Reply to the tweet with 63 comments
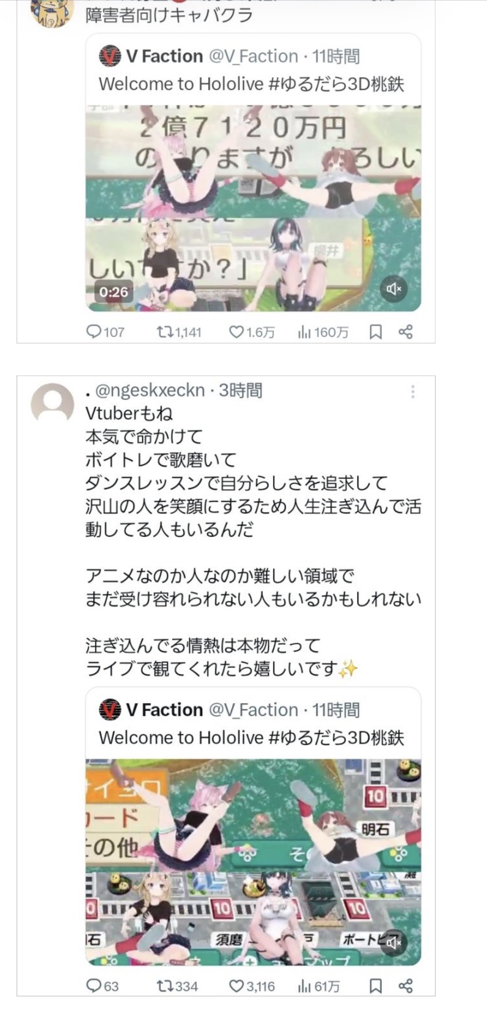The image size is (487, 1014). [103, 986]
